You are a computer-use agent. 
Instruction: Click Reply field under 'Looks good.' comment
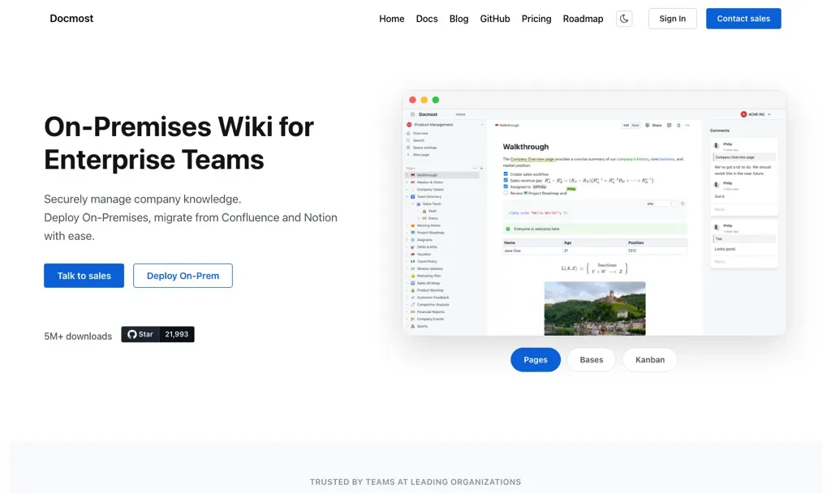pos(744,261)
